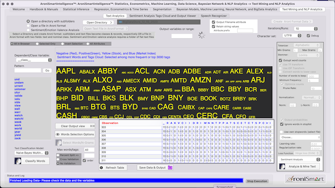The width and height of the screenshot is (335, 188).
Task: Click the circular icon on Refresh Table
Action: 102,168
